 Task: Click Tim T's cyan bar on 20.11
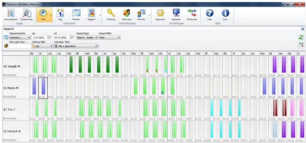click(212, 108)
